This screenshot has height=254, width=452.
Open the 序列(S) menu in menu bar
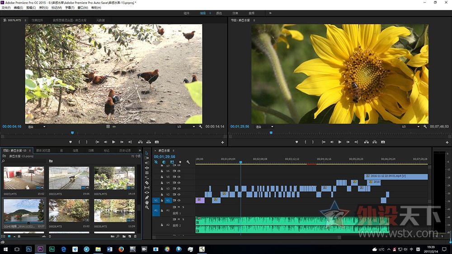pos(44,8)
